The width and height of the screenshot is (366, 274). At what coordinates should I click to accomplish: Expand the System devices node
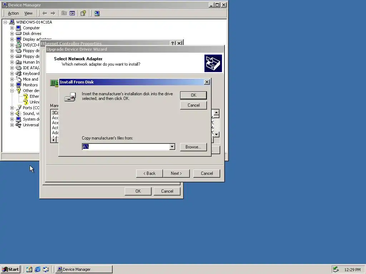tap(12, 119)
